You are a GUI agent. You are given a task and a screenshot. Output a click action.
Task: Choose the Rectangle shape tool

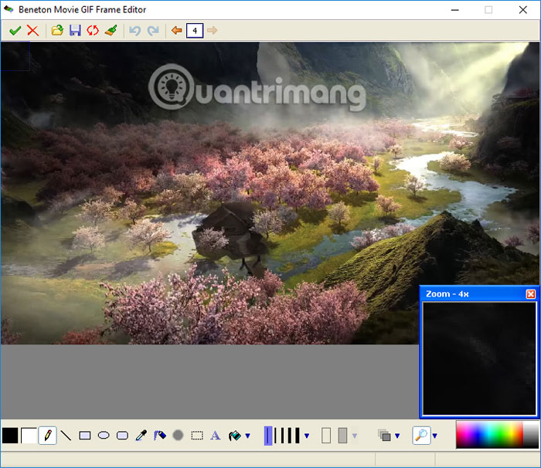click(x=85, y=436)
